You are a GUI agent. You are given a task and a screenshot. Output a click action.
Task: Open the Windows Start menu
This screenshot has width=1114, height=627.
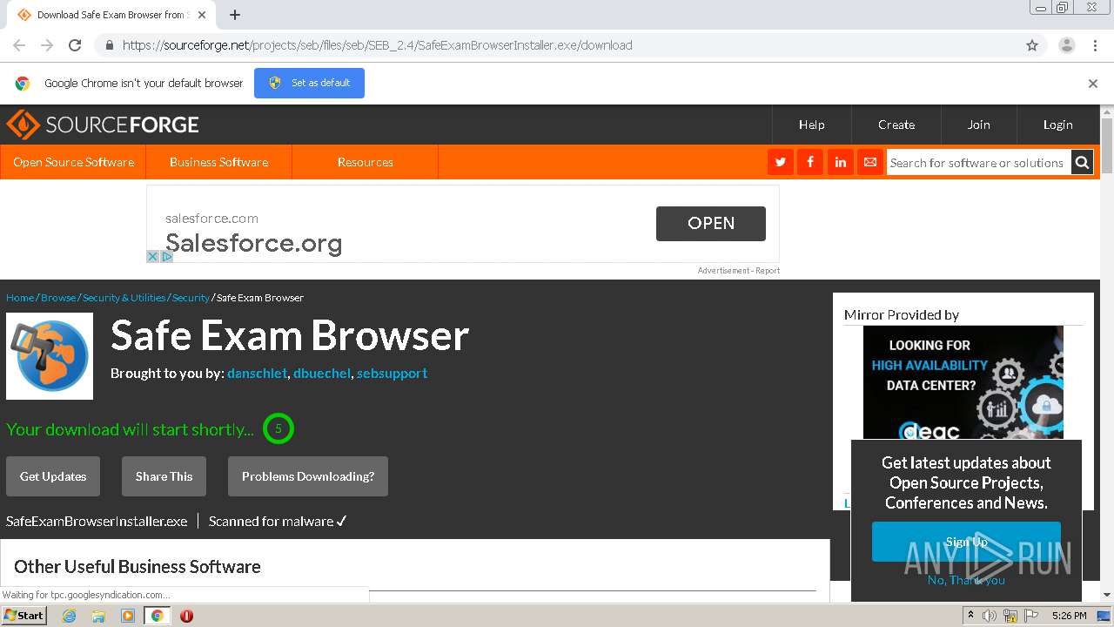(x=24, y=615)
